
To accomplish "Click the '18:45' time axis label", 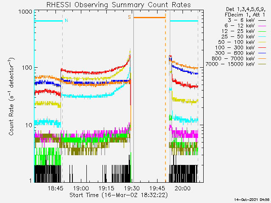I will coord(55,188).
